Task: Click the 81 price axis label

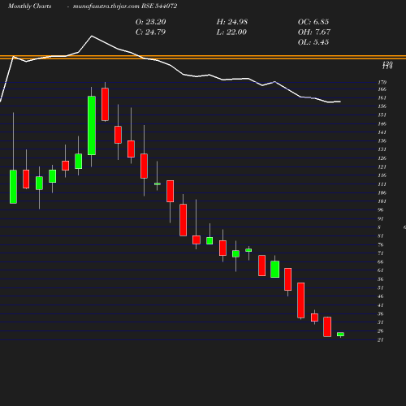Action: click(381, 235)
